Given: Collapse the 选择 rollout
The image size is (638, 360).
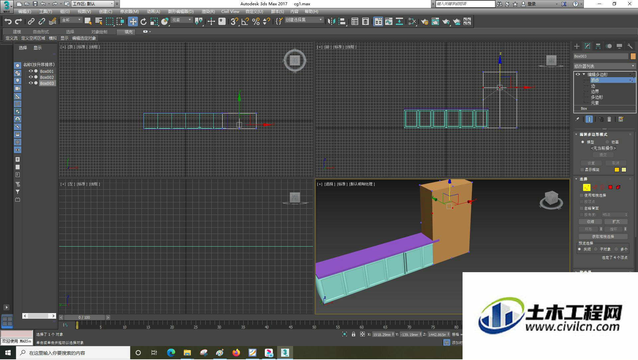Looking at the screenshot, I should coord(576,179).
